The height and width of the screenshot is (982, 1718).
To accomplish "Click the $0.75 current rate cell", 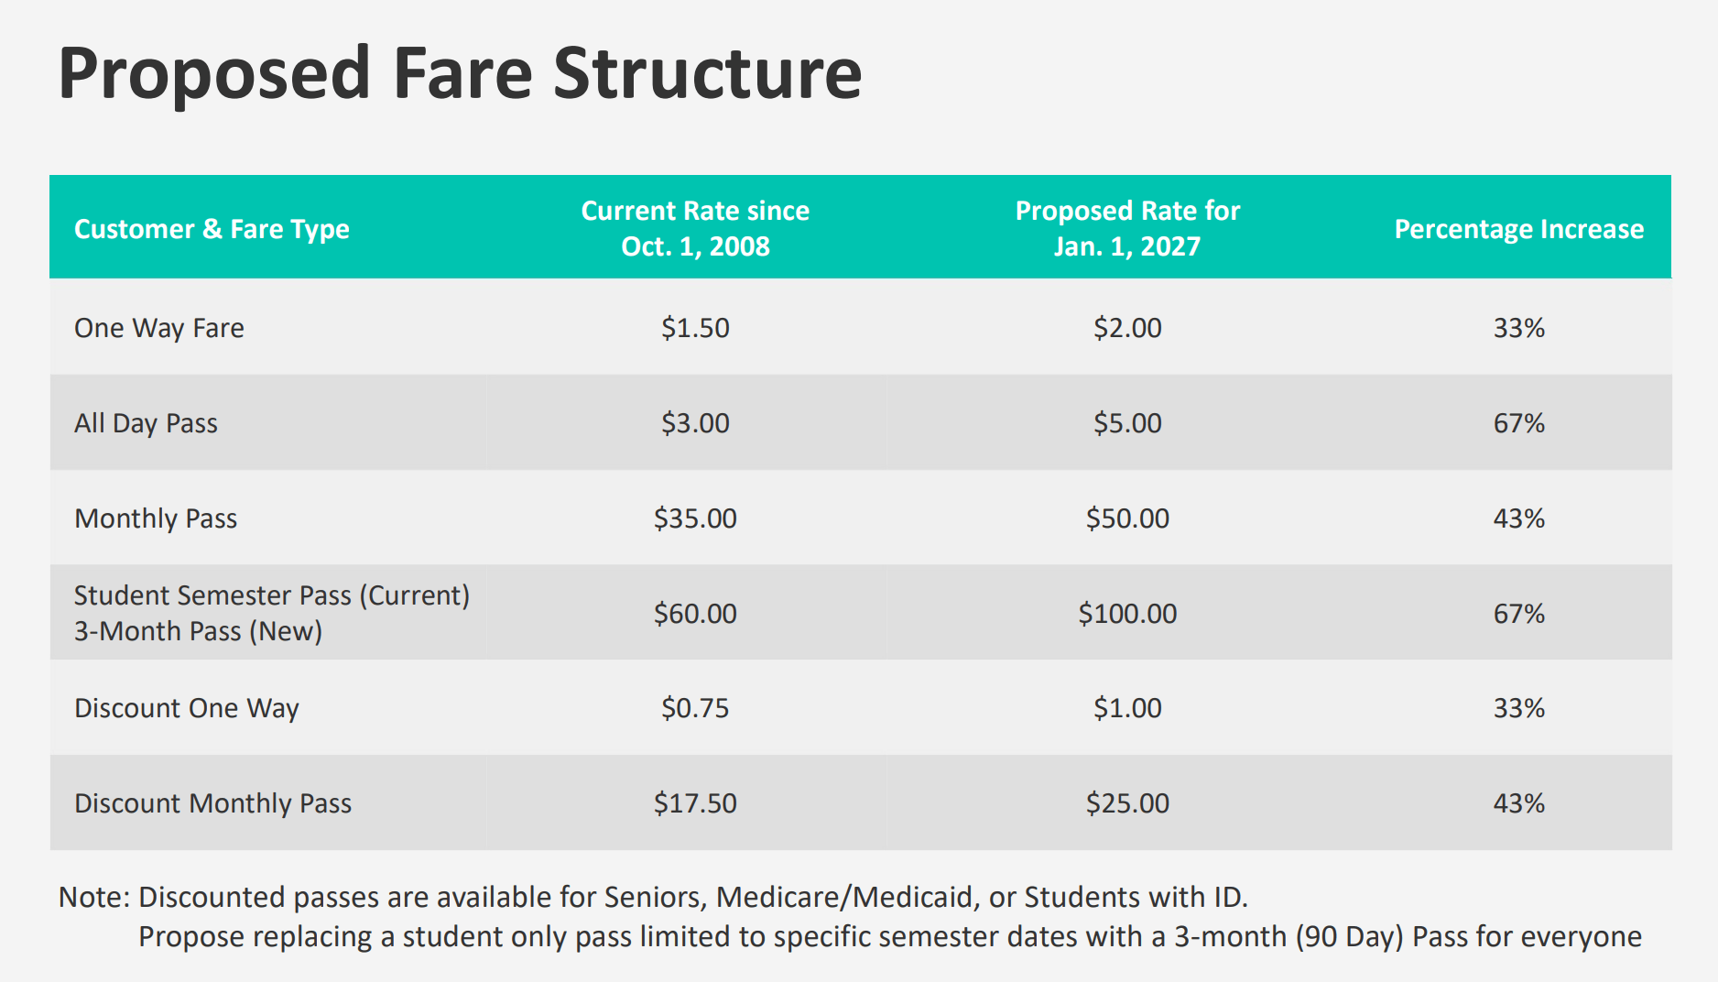I will click(x=695, y=708).
